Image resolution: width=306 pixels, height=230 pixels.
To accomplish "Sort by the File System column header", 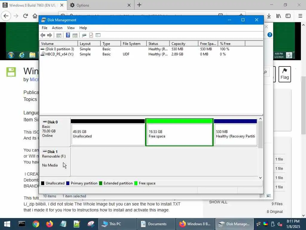I will 134,44.
